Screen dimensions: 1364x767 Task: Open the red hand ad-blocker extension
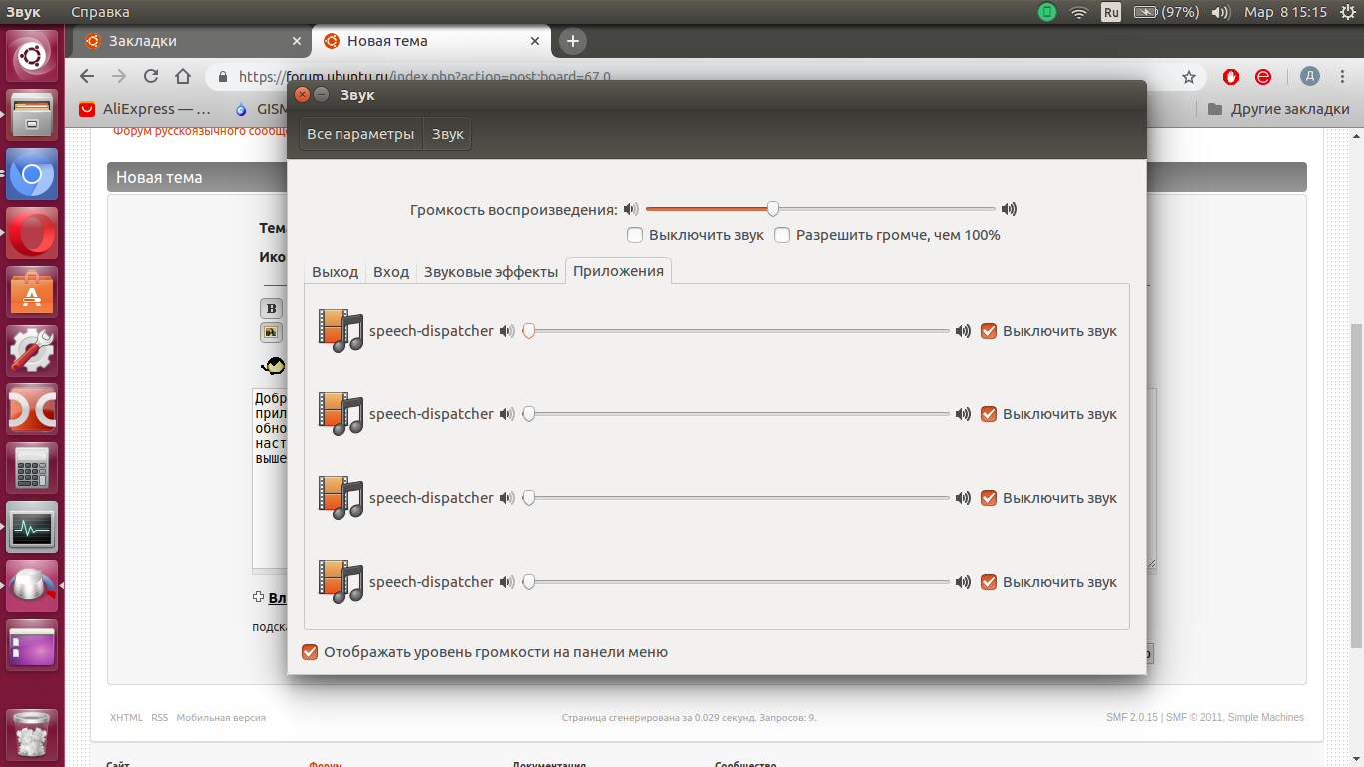pyautogui.click(x=1231, y=77)
